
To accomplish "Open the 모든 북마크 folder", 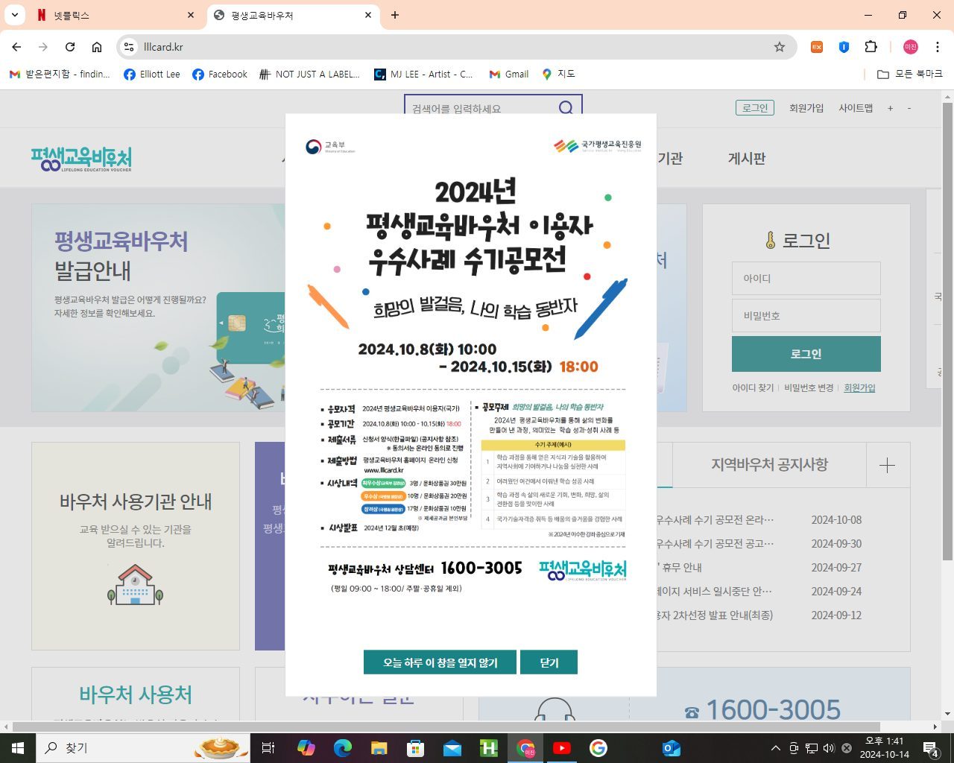I will (910, 75).
